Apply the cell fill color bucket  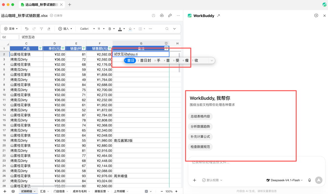point(130,29)
